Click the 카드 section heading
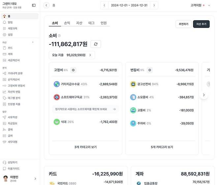 click(53, 174)
